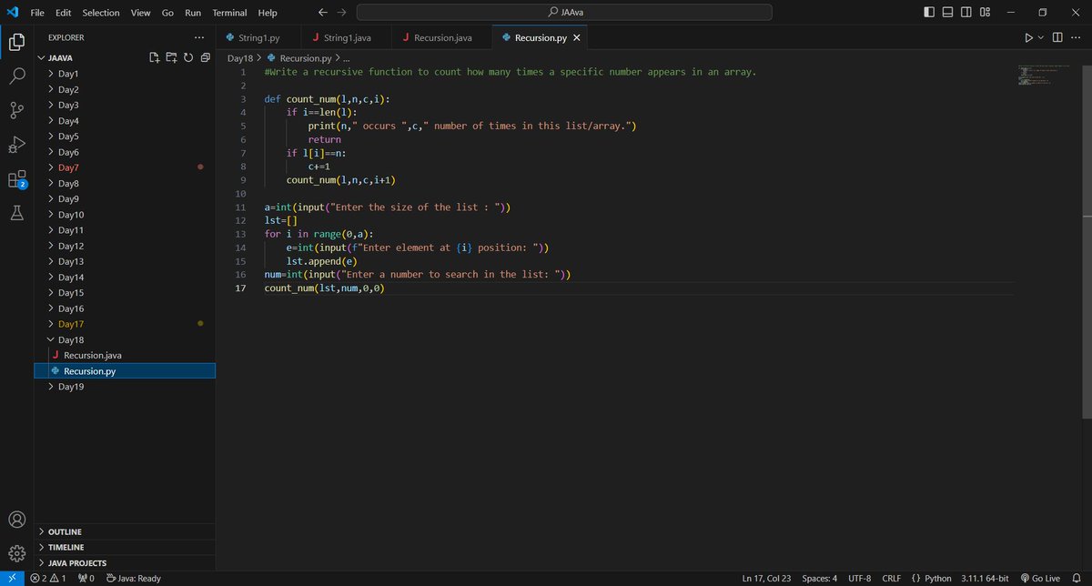
Task: Select Python interpreter 3.11.1 64-bit
Action: tap(985, 578)
